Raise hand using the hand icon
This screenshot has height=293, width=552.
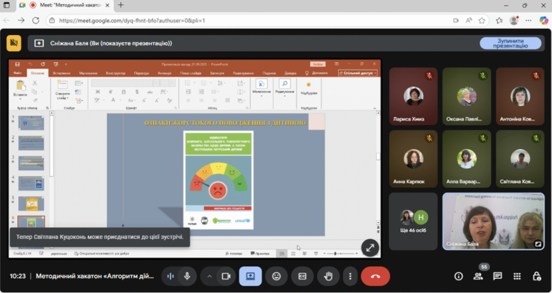pos(328,276)
